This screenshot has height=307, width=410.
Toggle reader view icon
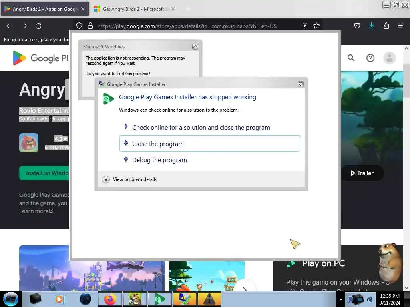pos(305,26)
